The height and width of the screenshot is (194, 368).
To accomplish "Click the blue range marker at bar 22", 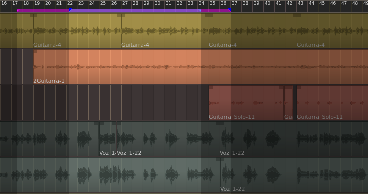I will tap(70, 10).
